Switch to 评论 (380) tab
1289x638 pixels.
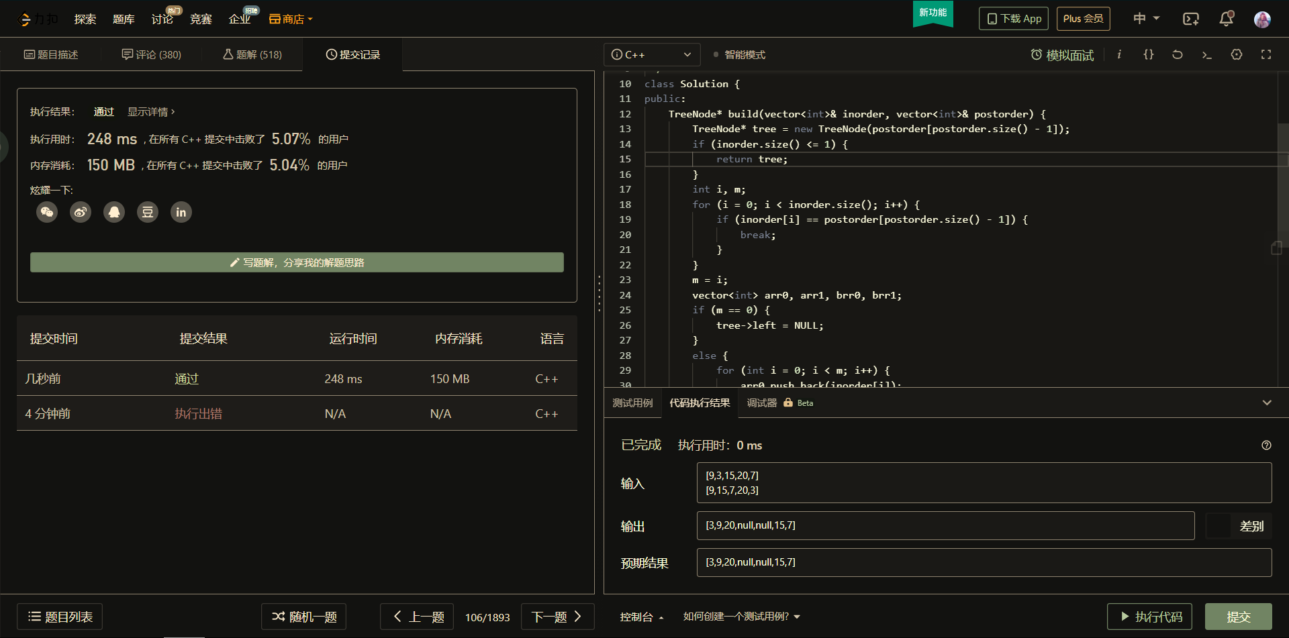[x=152, y=54]
